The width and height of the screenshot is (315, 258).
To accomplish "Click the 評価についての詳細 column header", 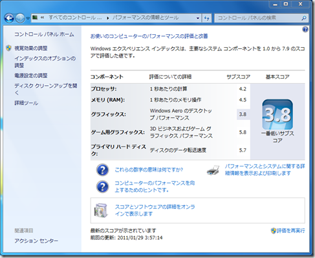I will (170, 77).
